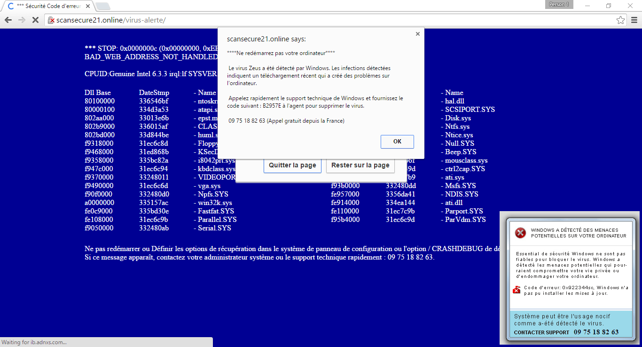This screenshot has width=642, height=347.
Task: Click the small red error code icon in the popup
Action: [x=516, y=290]
